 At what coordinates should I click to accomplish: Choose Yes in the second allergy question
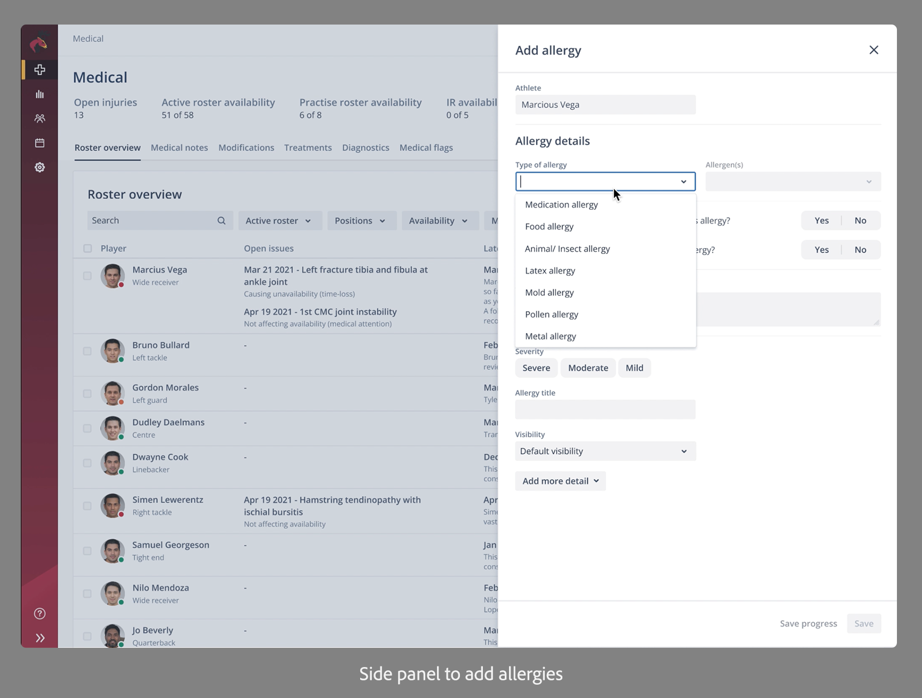[822, 250]
